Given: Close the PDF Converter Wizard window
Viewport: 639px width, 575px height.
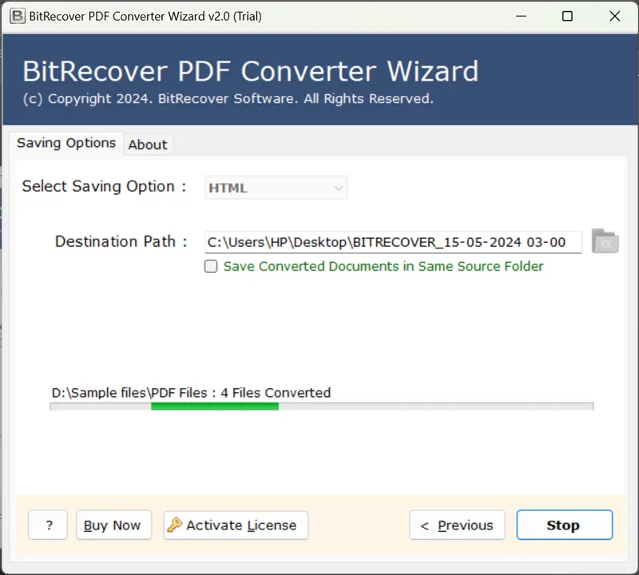Looking at the screenshot, I should 614,16.
